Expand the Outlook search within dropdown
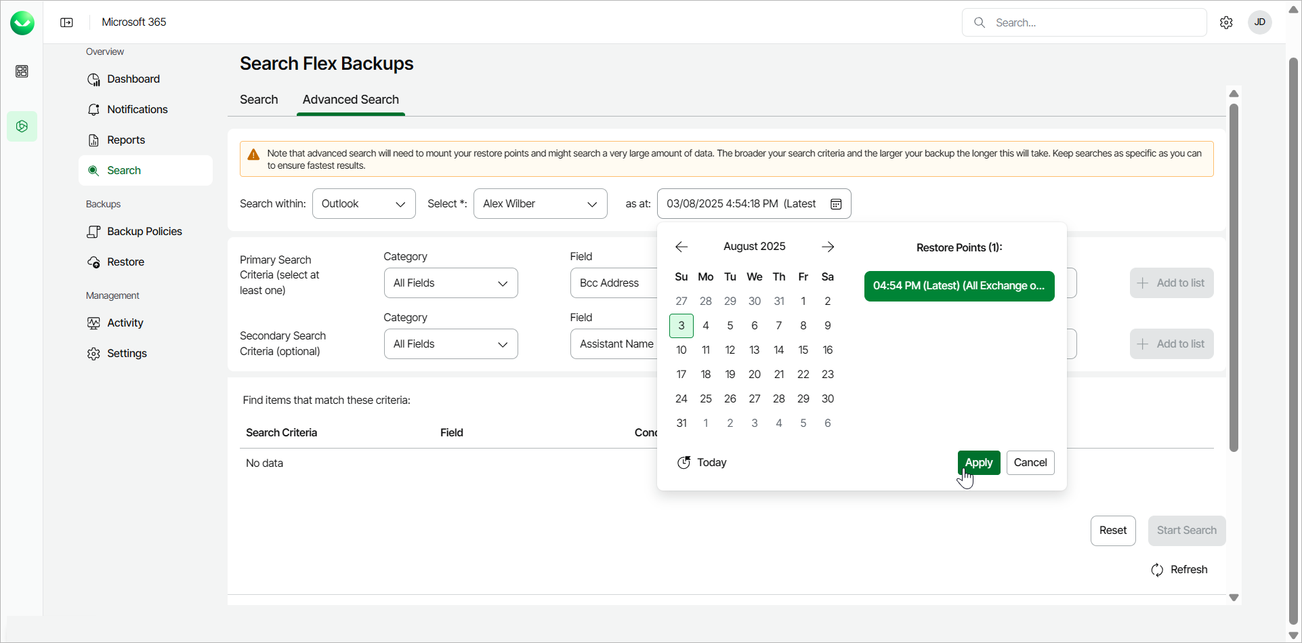 click(x=364, y=204)
